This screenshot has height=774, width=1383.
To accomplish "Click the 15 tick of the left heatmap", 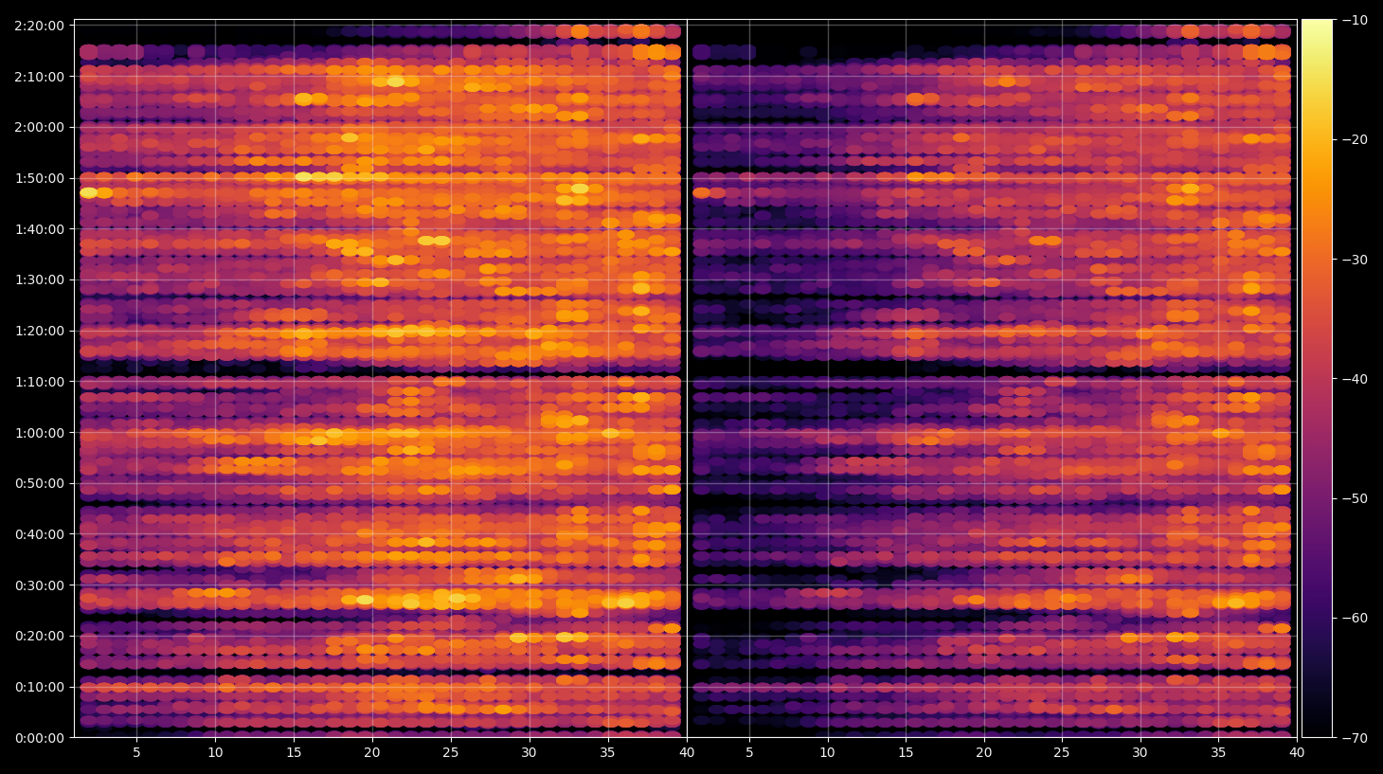I will pyautogui.click(x=294, y=753).
